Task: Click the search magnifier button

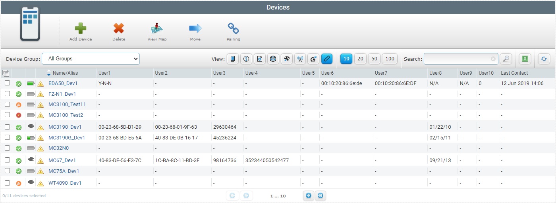Action: tap(506, 59)
